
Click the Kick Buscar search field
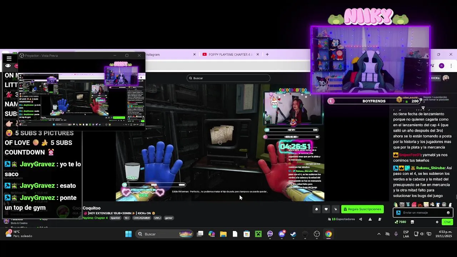(x=228, y=78)
